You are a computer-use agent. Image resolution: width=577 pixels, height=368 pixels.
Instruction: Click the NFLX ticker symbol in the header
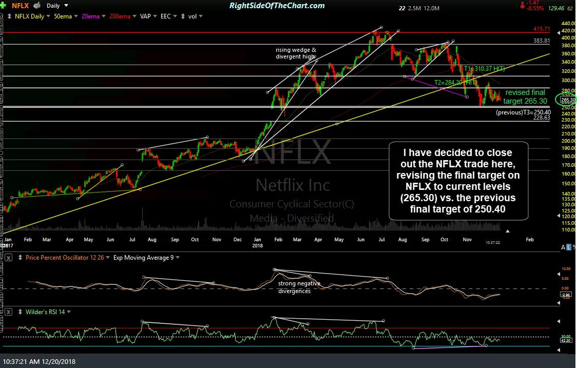(x=20, y=6)
